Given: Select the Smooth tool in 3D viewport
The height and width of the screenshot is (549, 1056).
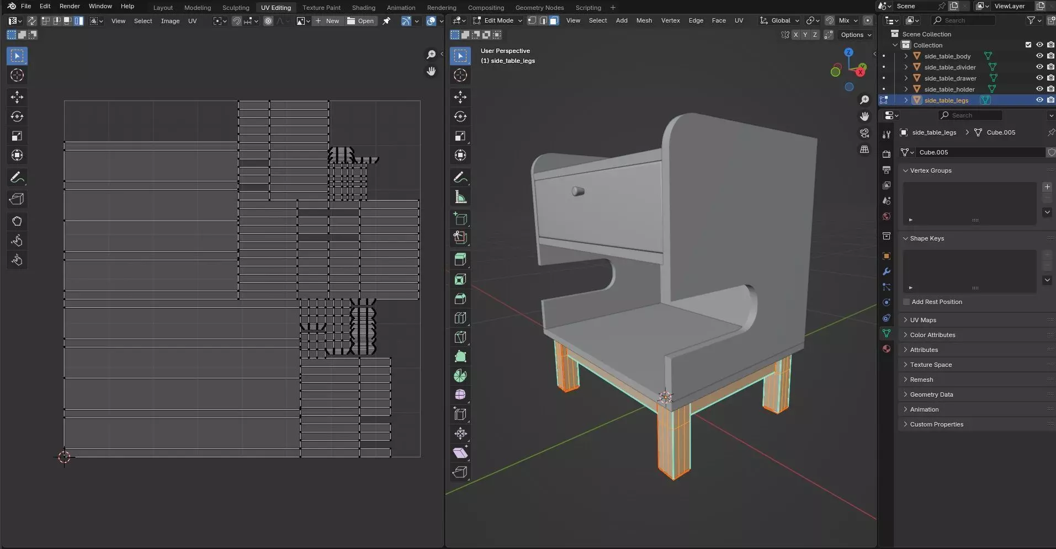Looking at the screenshot, I should tap(460, 395).
